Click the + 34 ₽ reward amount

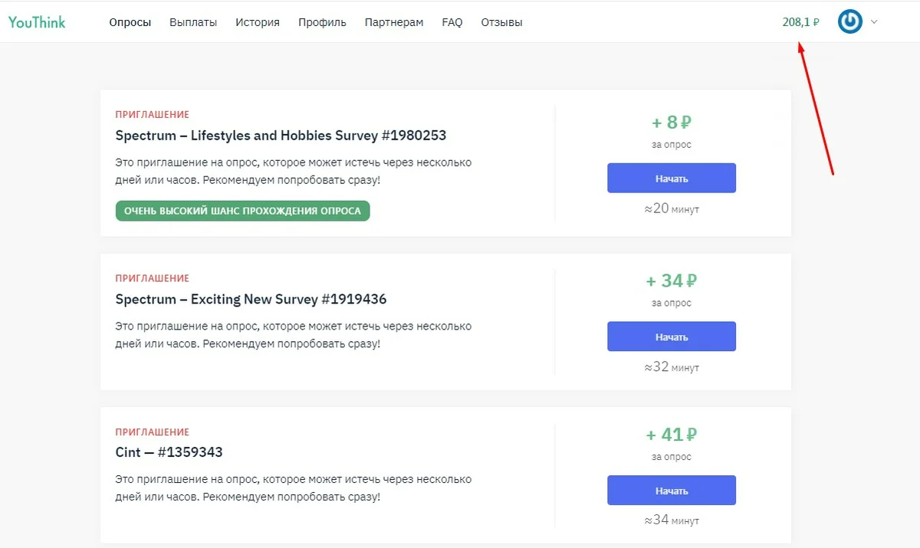click(672, 281)
